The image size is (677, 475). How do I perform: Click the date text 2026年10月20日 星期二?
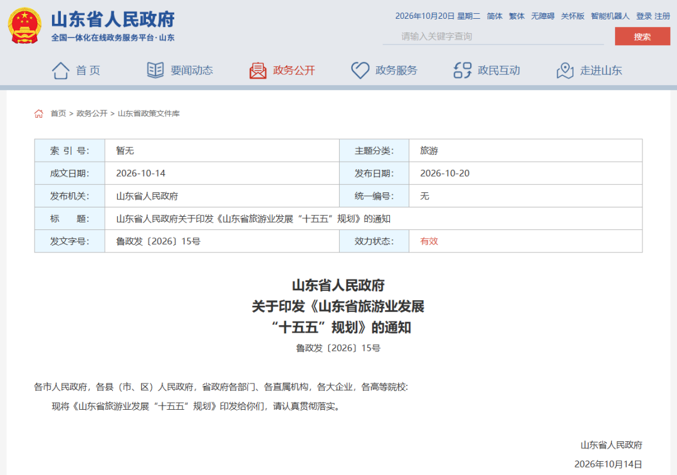(438, 16)
